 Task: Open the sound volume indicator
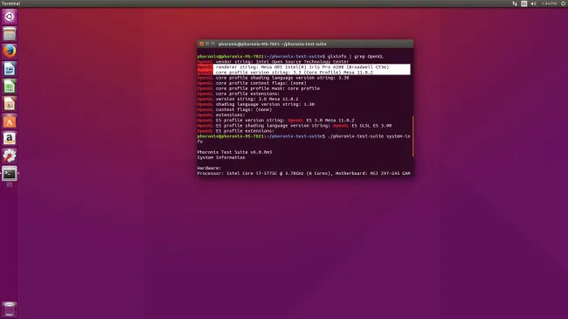(534, 3)
